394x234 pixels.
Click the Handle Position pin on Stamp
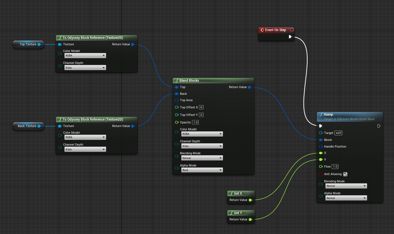(x=321, y=146)
